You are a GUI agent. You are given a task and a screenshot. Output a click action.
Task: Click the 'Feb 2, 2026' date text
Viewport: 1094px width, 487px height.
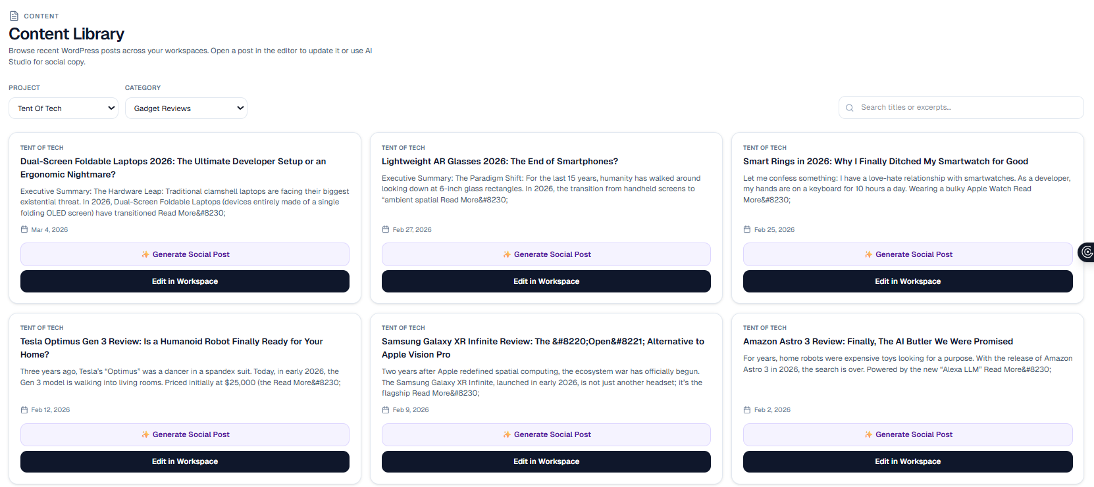coord(772,410)
